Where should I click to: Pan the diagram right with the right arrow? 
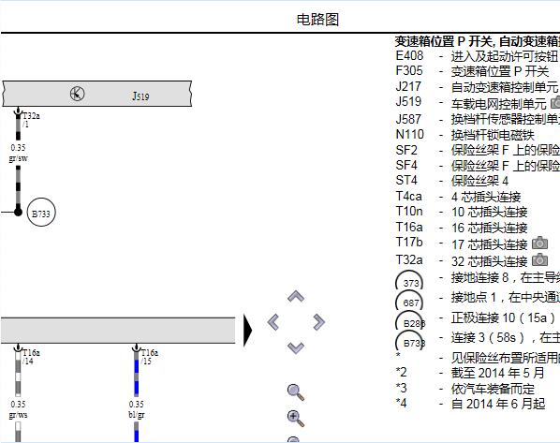(318, 322)
